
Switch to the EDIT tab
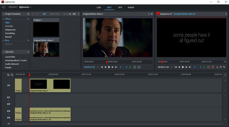click(x=109, y=7)
